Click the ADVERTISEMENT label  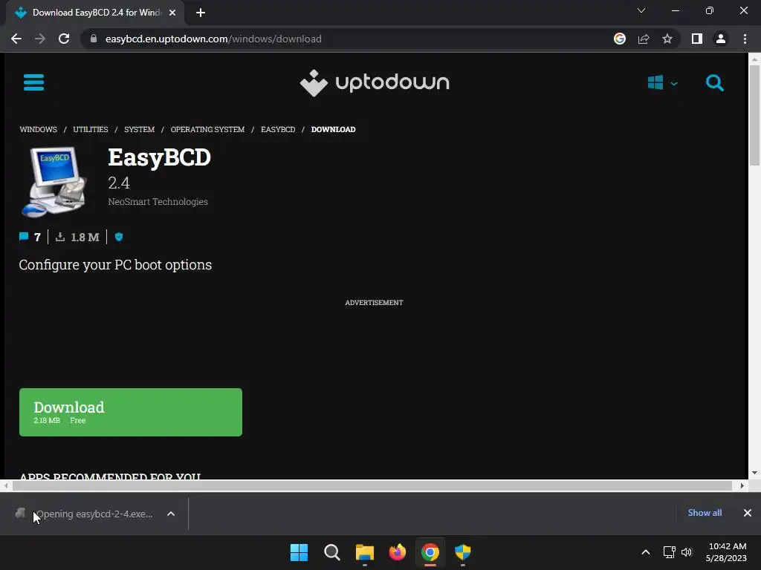[374, 303]
